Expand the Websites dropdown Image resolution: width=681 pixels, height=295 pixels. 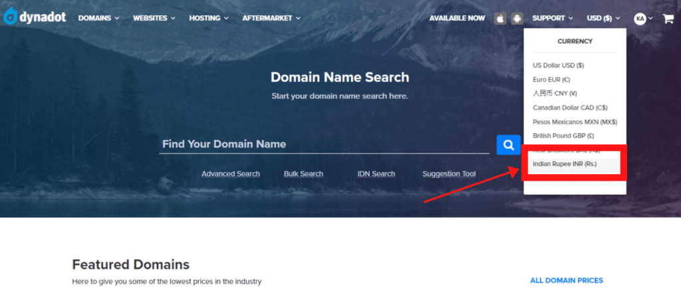[154, 19]
